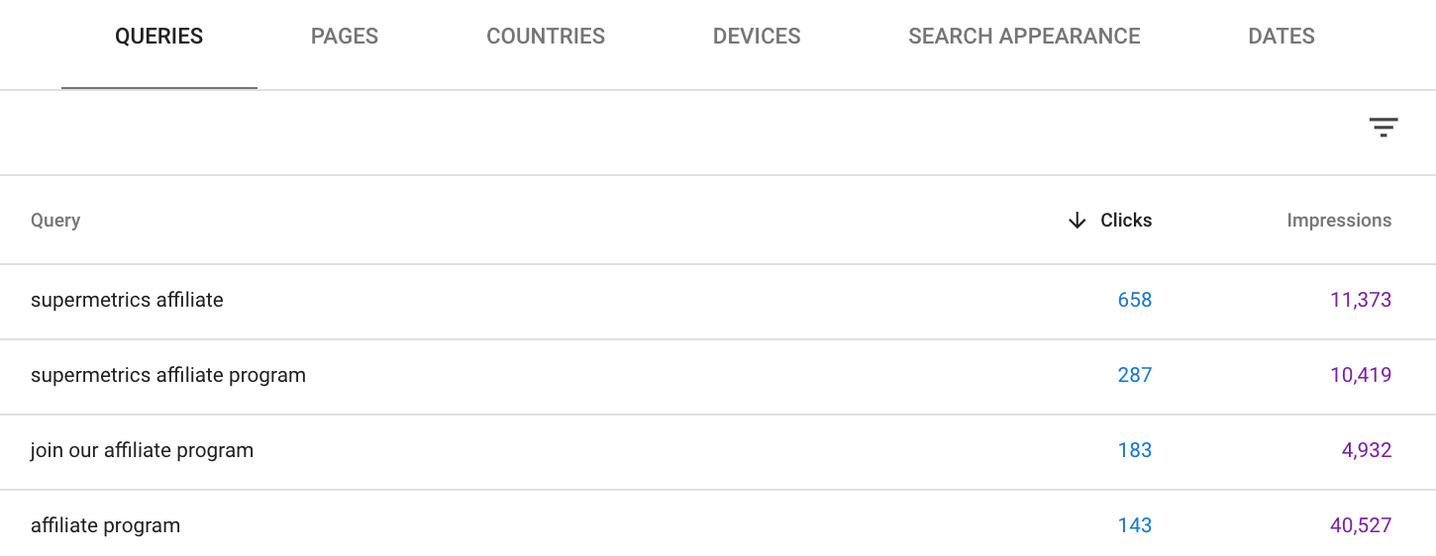Select the Countries tab
This screenshot has width=1436, height=556.
click(546, 37)
